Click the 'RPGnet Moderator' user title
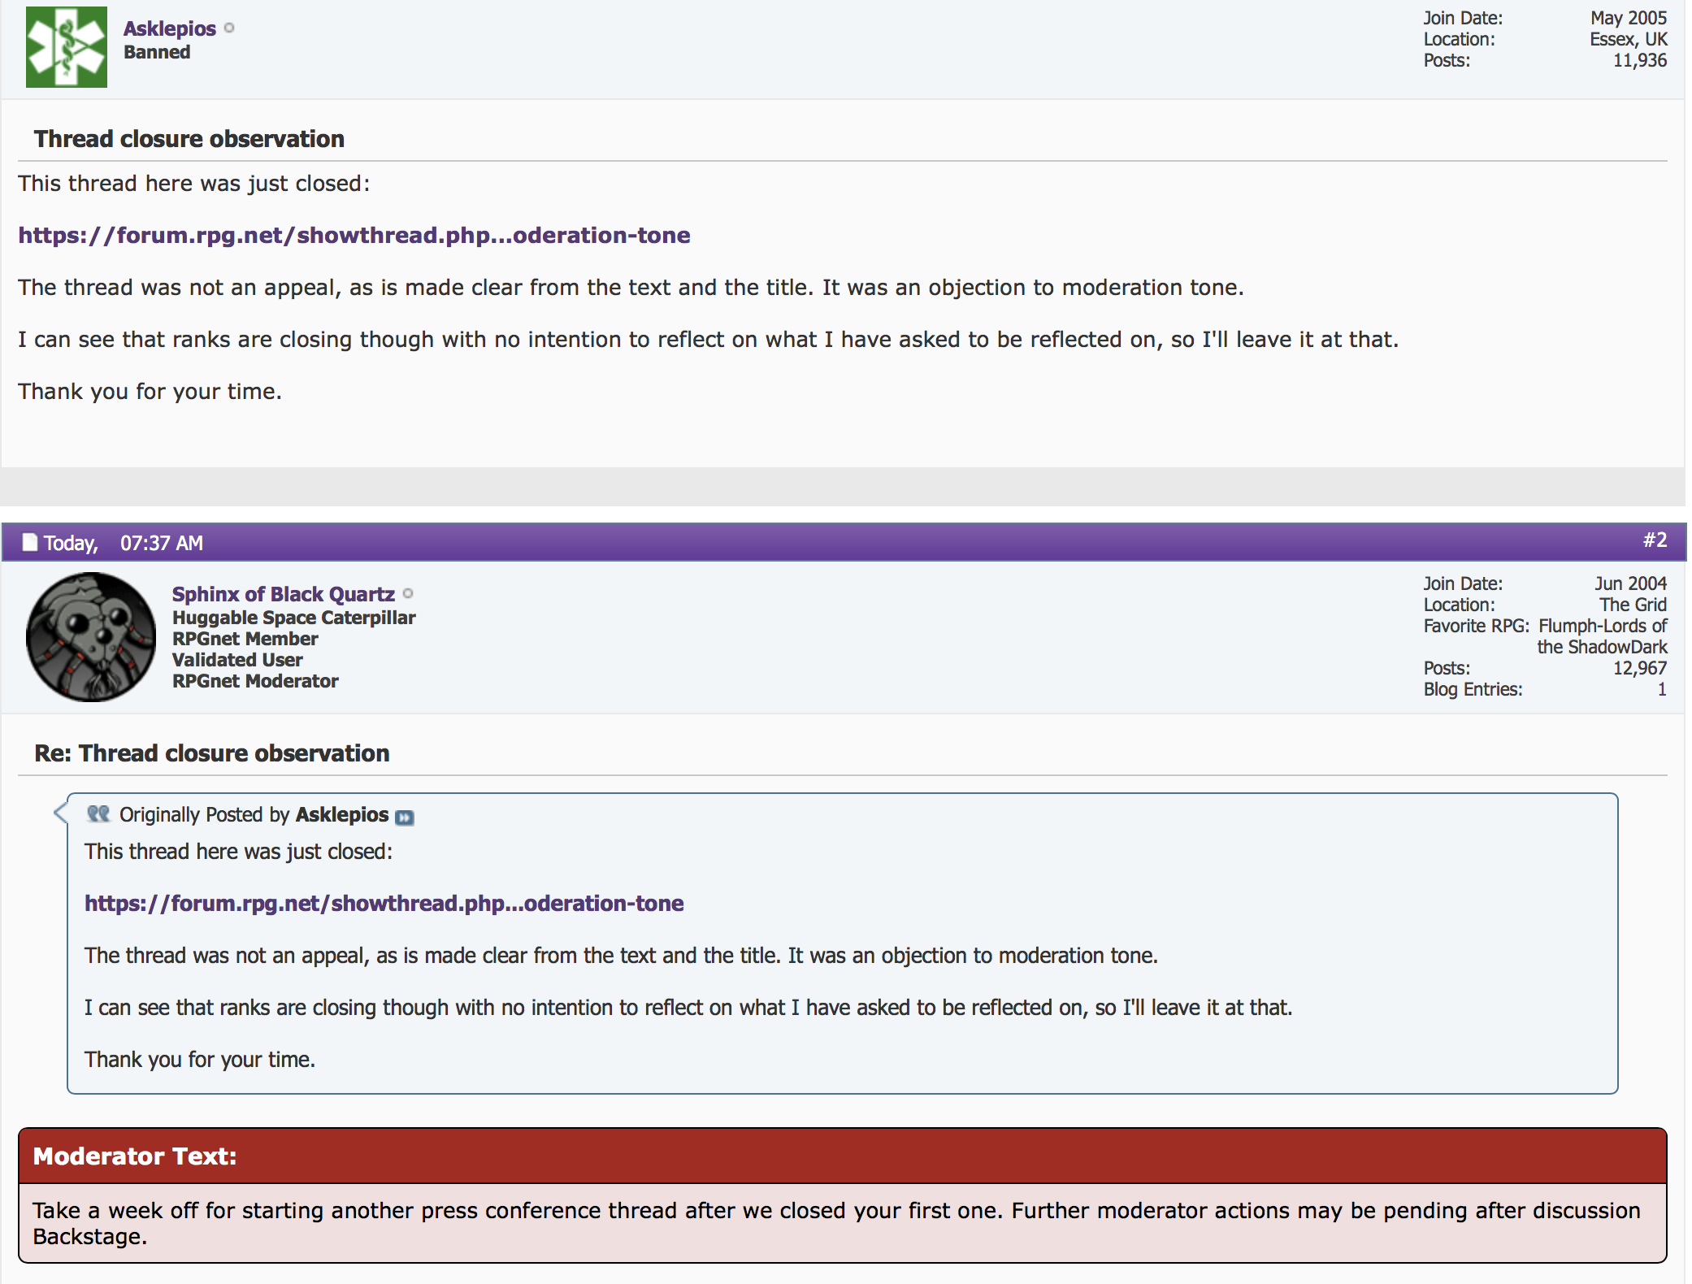The image size is (1692, 1284). pos(255,681)
